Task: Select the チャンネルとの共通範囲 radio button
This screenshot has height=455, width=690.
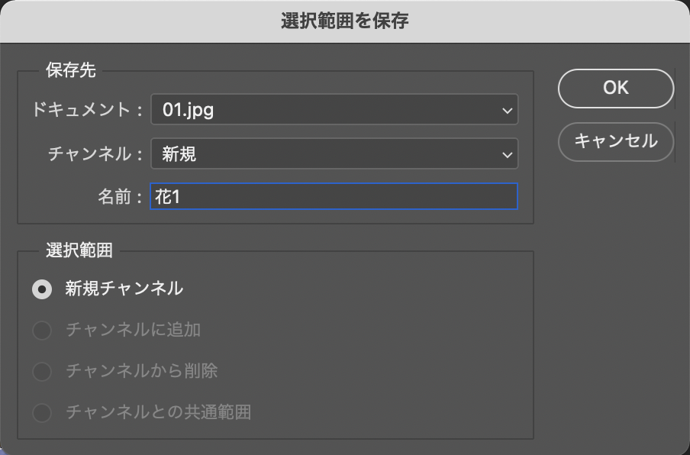Action: (42, 413)
